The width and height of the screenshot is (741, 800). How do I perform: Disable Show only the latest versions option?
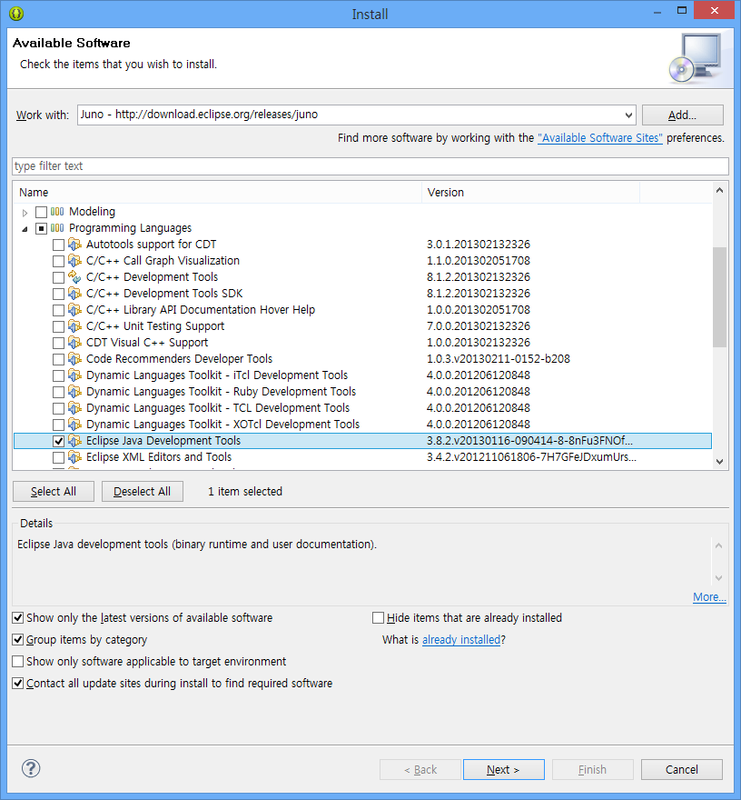[18, 618]
